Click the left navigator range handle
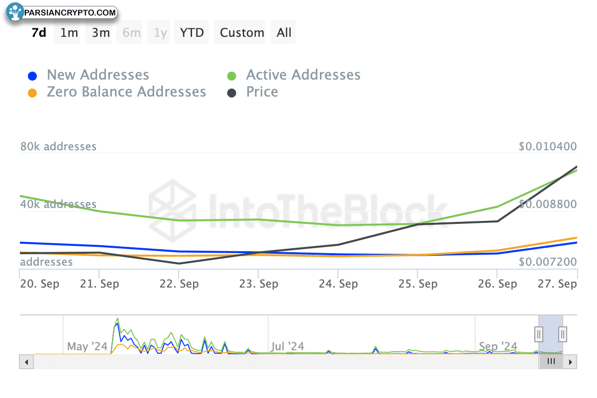This screenshot has width=597, height=398. 539,334
